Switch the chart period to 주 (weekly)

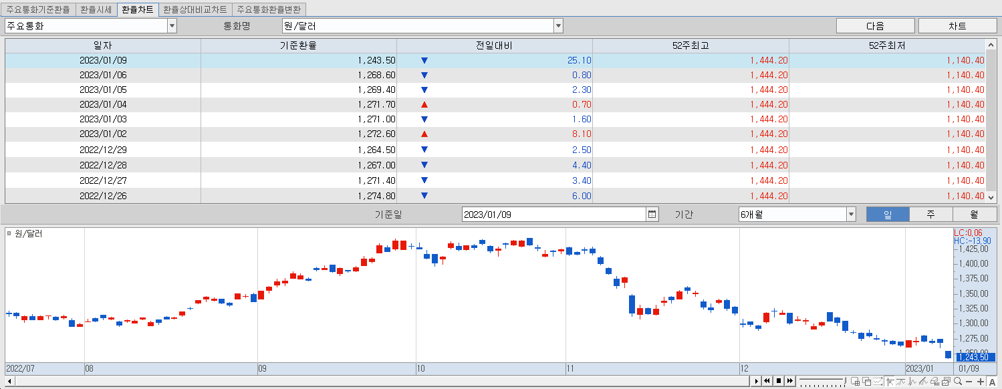coord(930,214)
